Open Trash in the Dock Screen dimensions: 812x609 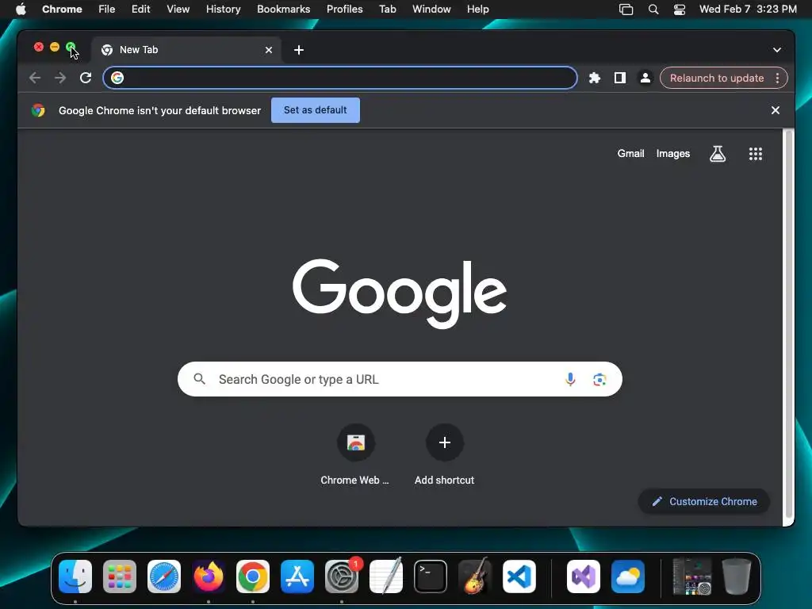tap(737, 576)
